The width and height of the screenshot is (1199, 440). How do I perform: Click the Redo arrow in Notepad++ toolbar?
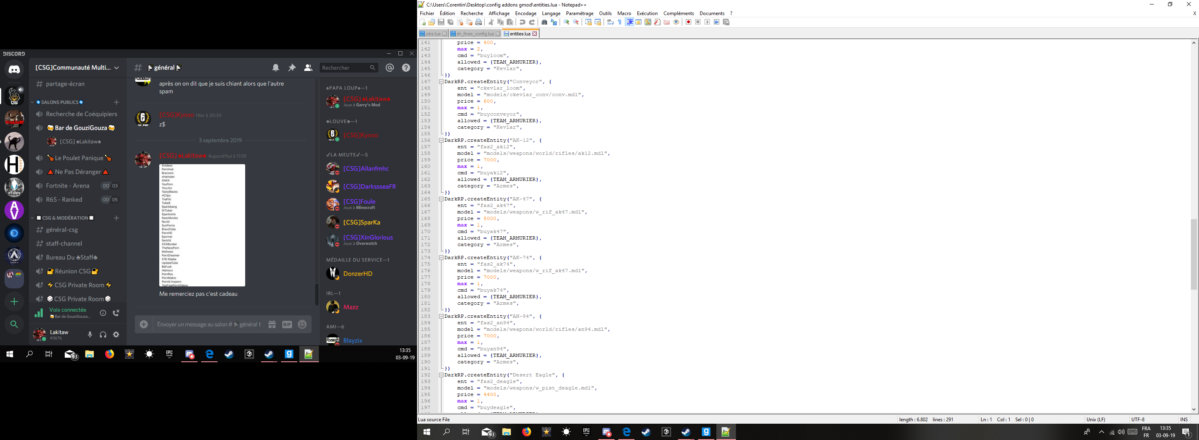pyautogui.click(x=532, y=22)
